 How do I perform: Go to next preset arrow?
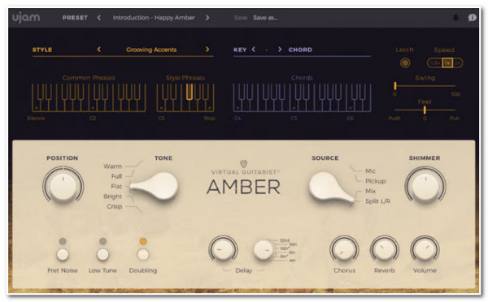point(207,18)
